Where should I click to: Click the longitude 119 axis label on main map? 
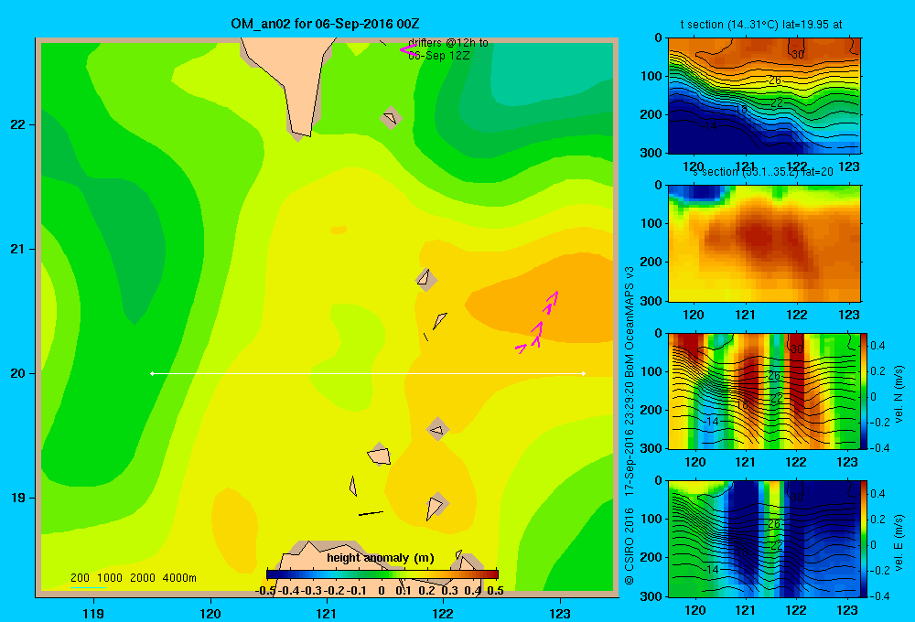click(93, 613)
